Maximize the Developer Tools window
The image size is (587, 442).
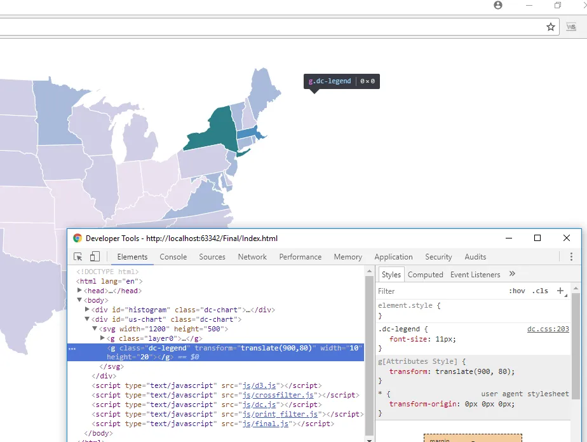537,238
